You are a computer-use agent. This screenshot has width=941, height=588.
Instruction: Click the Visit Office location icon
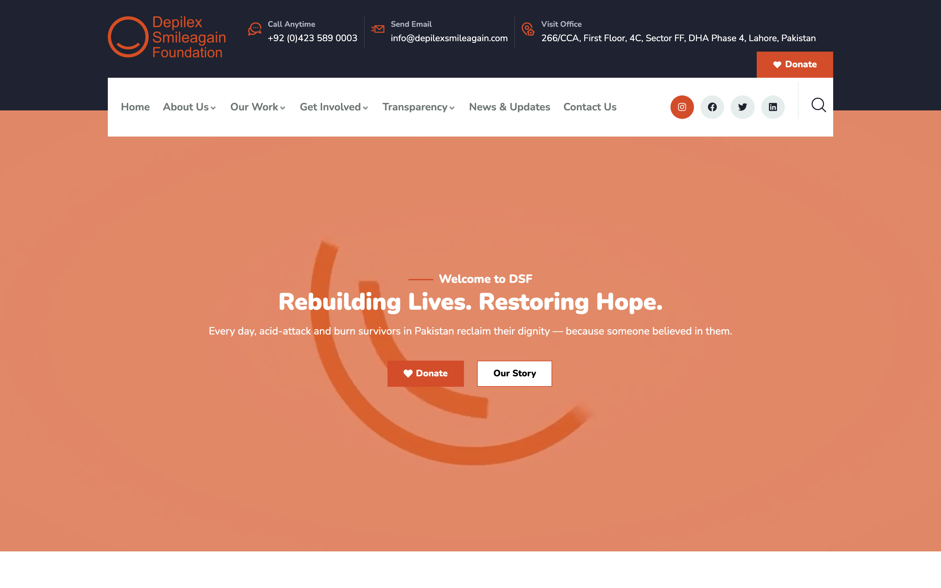[x=528, y=29]
